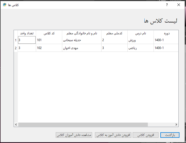Select the lesson name cell ریاضی
The width and height of the screenshot is (186, 143).
point(140,48)
